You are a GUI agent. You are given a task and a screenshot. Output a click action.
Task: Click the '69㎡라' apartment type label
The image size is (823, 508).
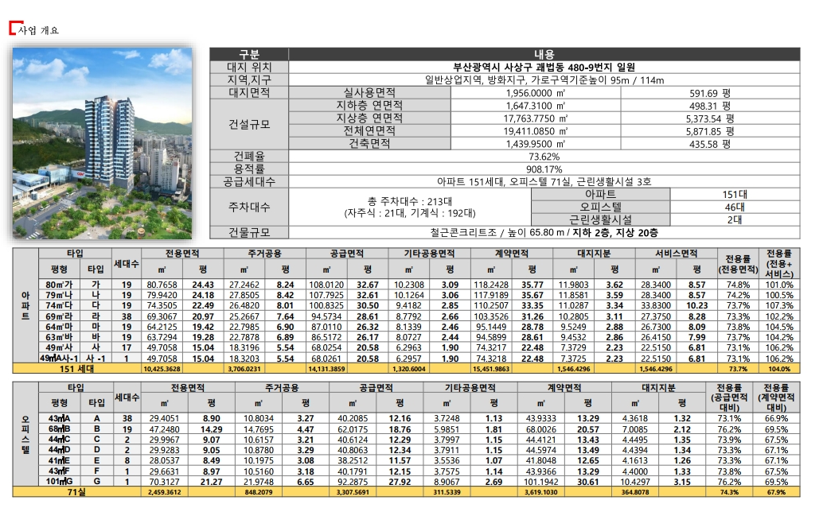coord(59,316)
